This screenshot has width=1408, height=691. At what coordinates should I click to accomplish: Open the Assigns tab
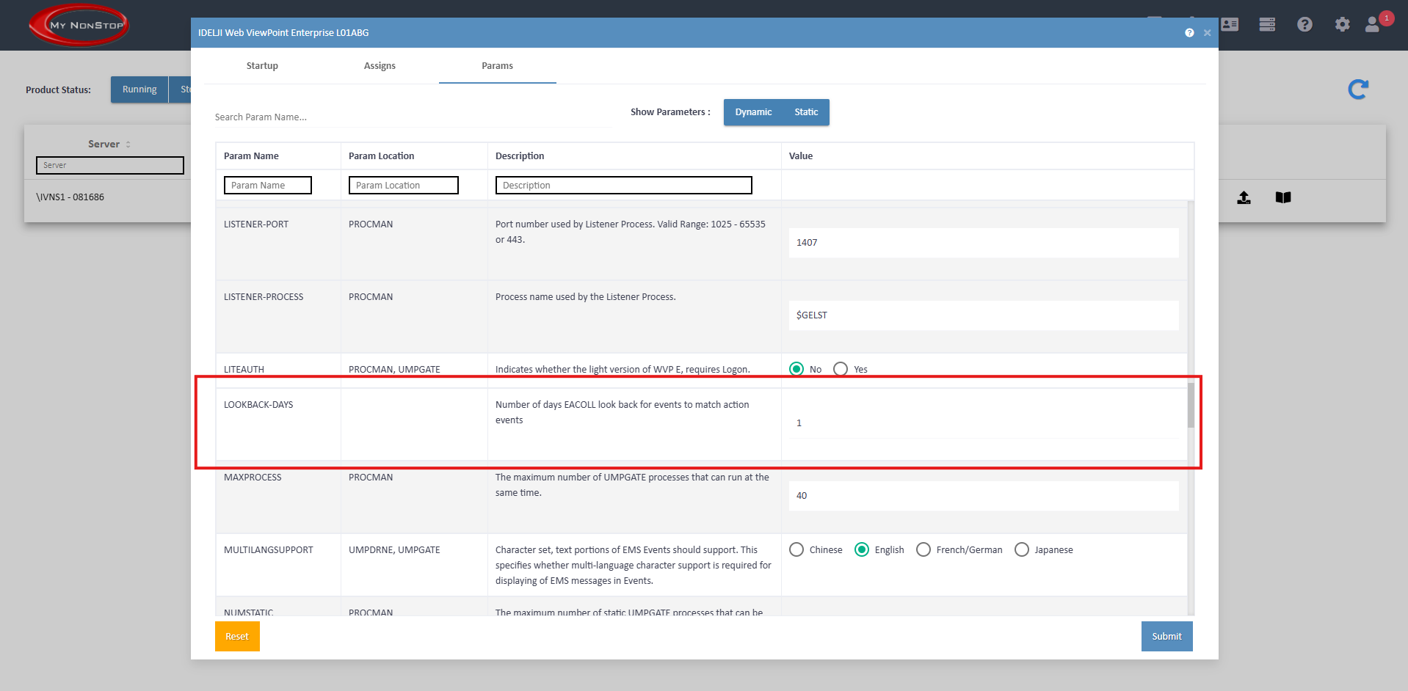[x=380, y=66]
